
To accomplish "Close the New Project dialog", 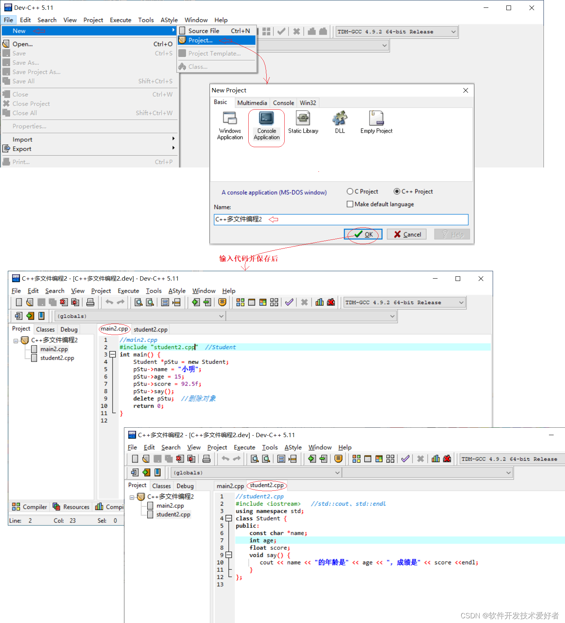I will [x=466, y=90].
